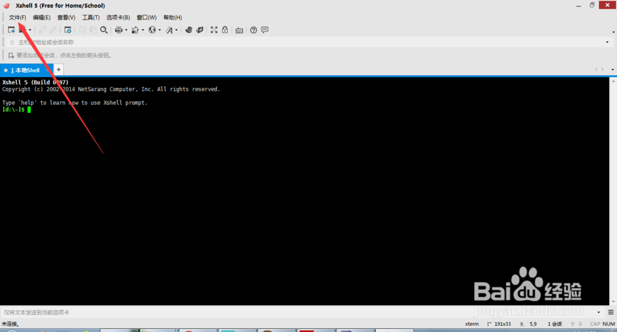Click the grayed Copy icon
The image size is (617, 332).
point(82,30)
